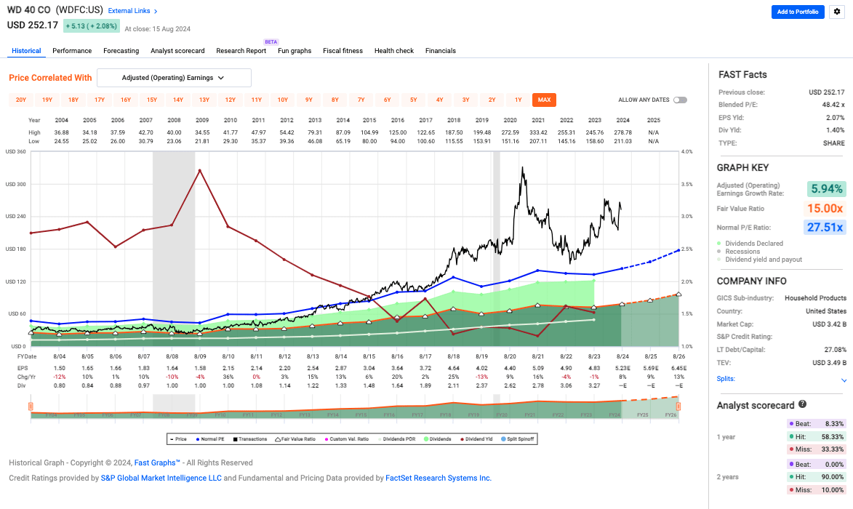Switch to the Forecasting tab

point(121,51)
